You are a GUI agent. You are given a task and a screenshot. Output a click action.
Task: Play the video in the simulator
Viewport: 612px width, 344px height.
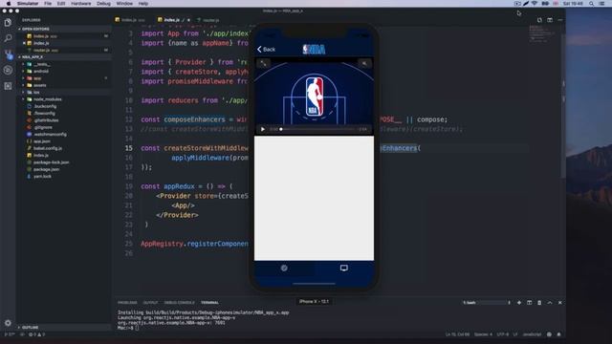(263, 129)
